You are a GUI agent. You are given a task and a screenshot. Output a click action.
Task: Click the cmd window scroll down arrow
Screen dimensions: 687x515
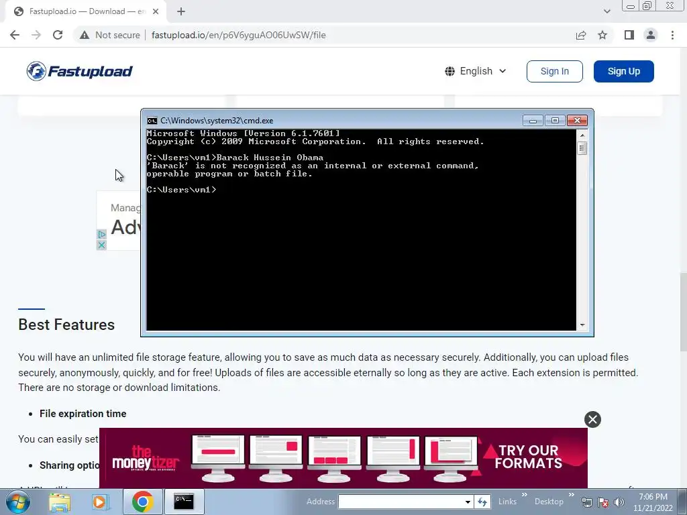click(582, 325)
